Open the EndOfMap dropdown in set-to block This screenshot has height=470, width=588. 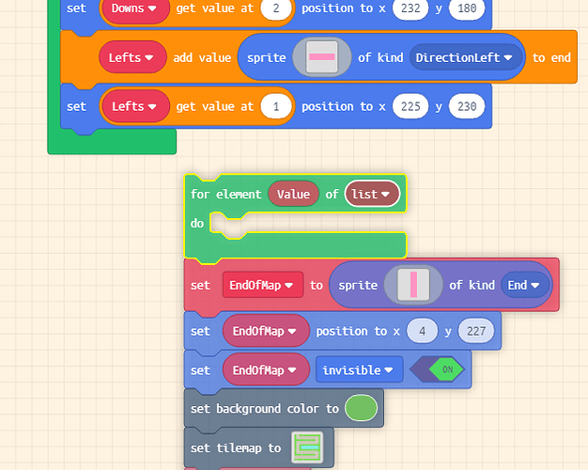pyautogui.click(x=262, y=285)
